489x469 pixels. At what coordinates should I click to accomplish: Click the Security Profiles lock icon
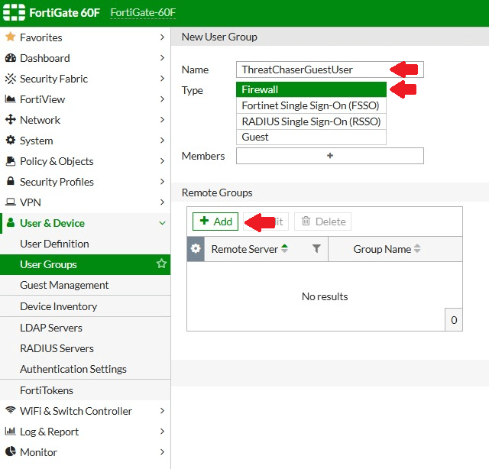click(x=11, y=182)
